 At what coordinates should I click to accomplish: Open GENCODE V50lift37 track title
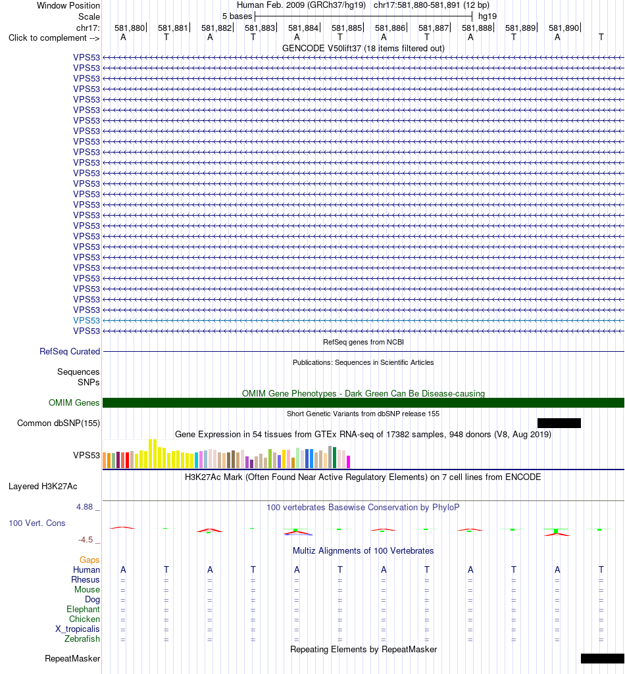point(363,48)
